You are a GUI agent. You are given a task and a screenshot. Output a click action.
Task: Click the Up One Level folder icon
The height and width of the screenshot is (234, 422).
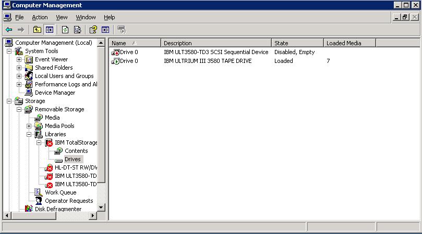click(38, 30)
